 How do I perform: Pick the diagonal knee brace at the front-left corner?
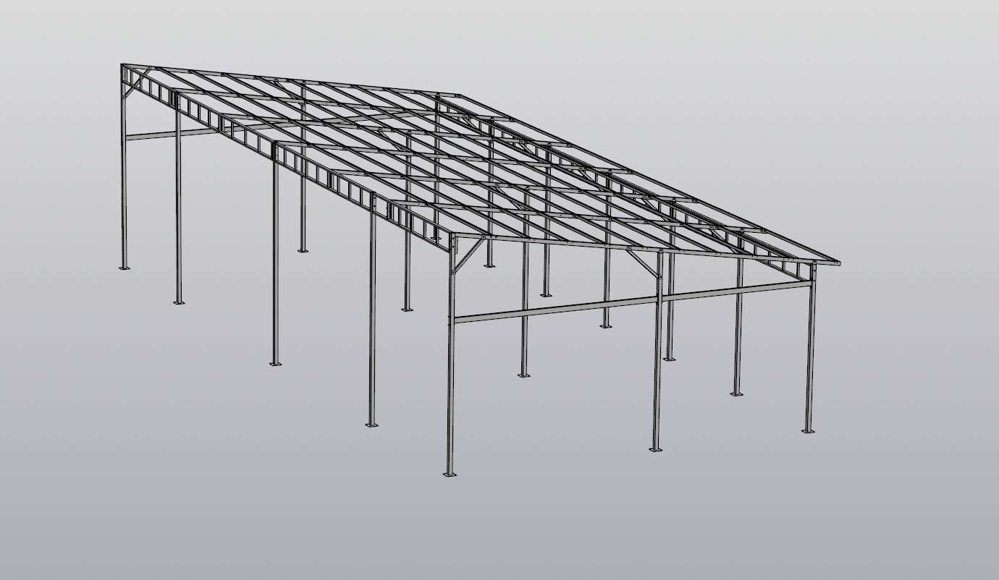(x=468, y=255)
